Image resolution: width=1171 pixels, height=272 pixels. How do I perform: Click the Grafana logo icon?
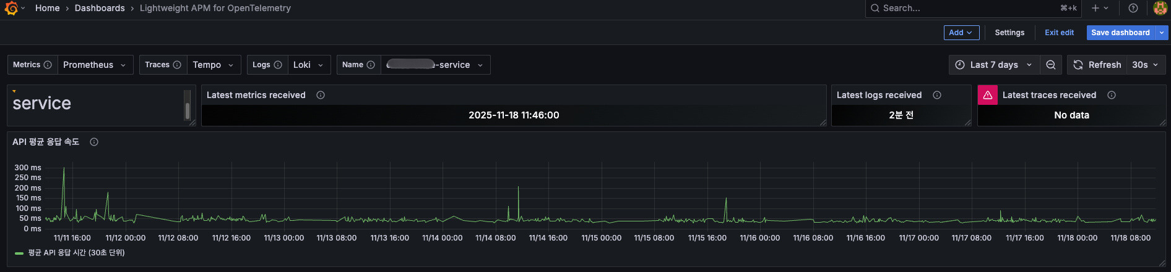point(11,8)
